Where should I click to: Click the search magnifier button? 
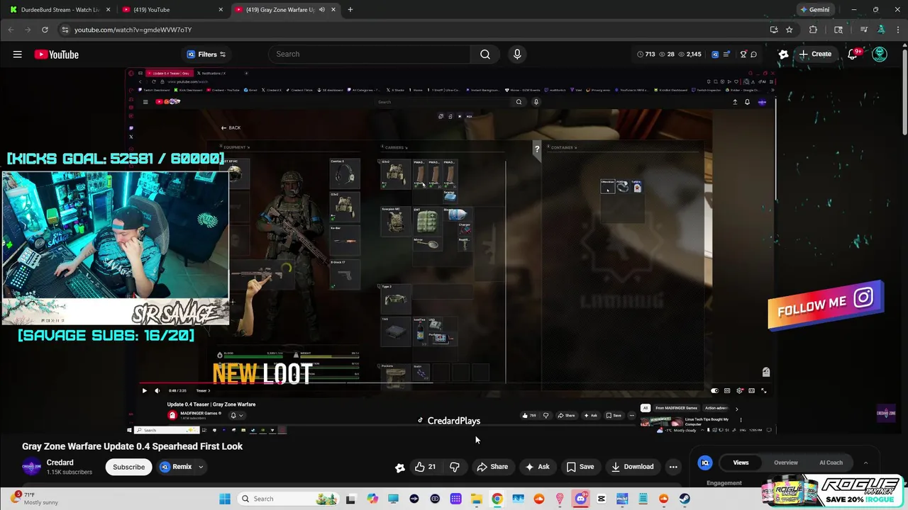[485, 55]
